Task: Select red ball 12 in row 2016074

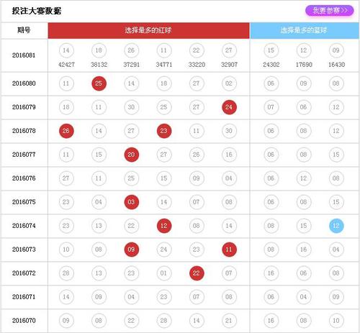Action: (x=164, y=226)
